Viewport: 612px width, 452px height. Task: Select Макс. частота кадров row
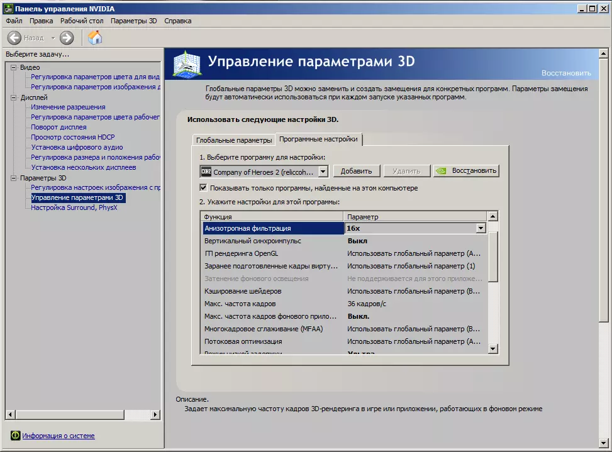pos(344,304)
